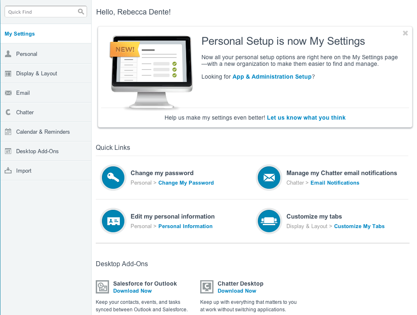
Task: Click the Salesforce for Outlook icon
Action: pos(102,286)
